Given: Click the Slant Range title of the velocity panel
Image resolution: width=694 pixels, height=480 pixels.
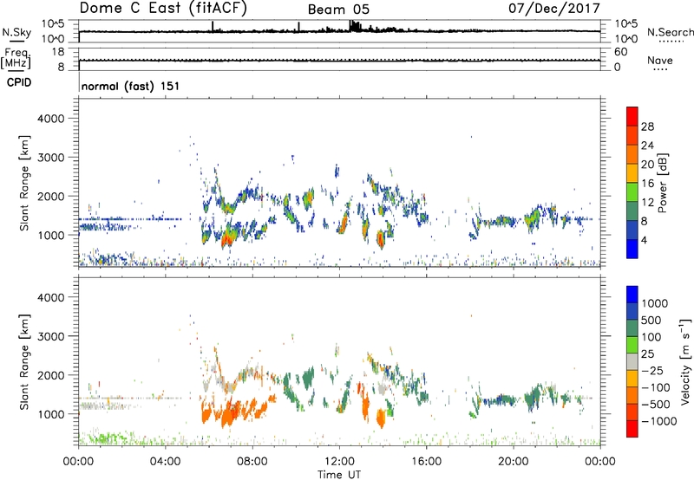Looking at the screenshot, I should pyautogui.click(x=24, y=362).
